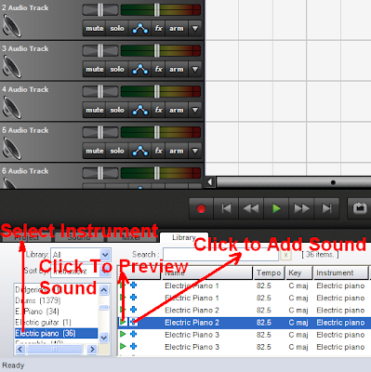Adjust the volume fader of 3 Audio Track
The height and width of the screenshot is (372, 371).
tap(160, 51)
